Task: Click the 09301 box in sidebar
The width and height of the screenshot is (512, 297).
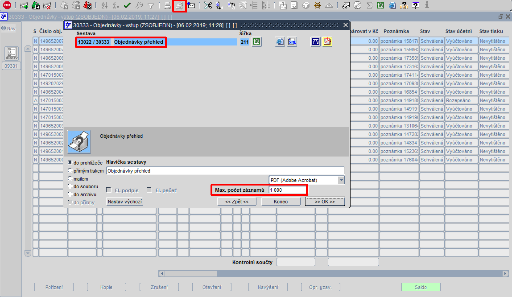Action: pyautogui.click(x=11, y=66)
